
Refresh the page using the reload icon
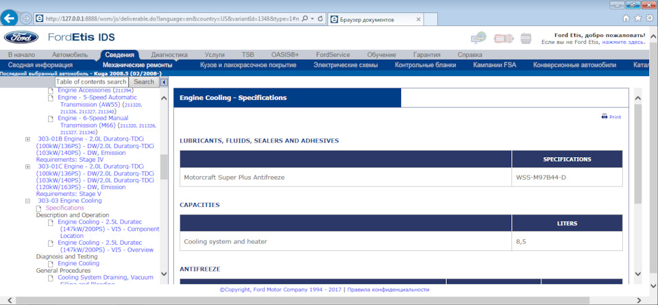click(320, 19)
